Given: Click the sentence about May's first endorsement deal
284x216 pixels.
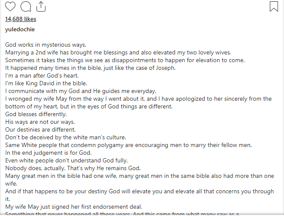Looking at the screenshot, I should coord(74,207).
